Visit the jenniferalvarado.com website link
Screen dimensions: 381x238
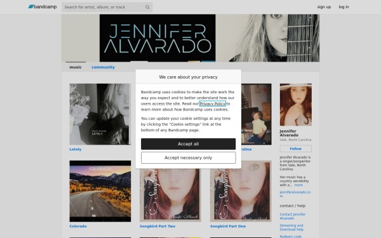pyautogui.click(x=295, y=194)
